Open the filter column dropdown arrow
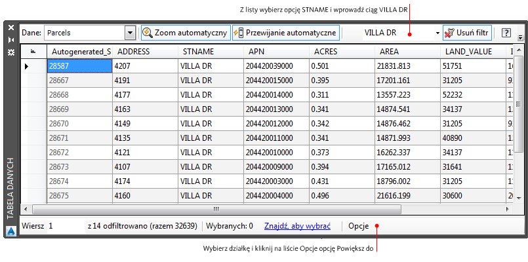The image size is (528, 262). [437, 33]
